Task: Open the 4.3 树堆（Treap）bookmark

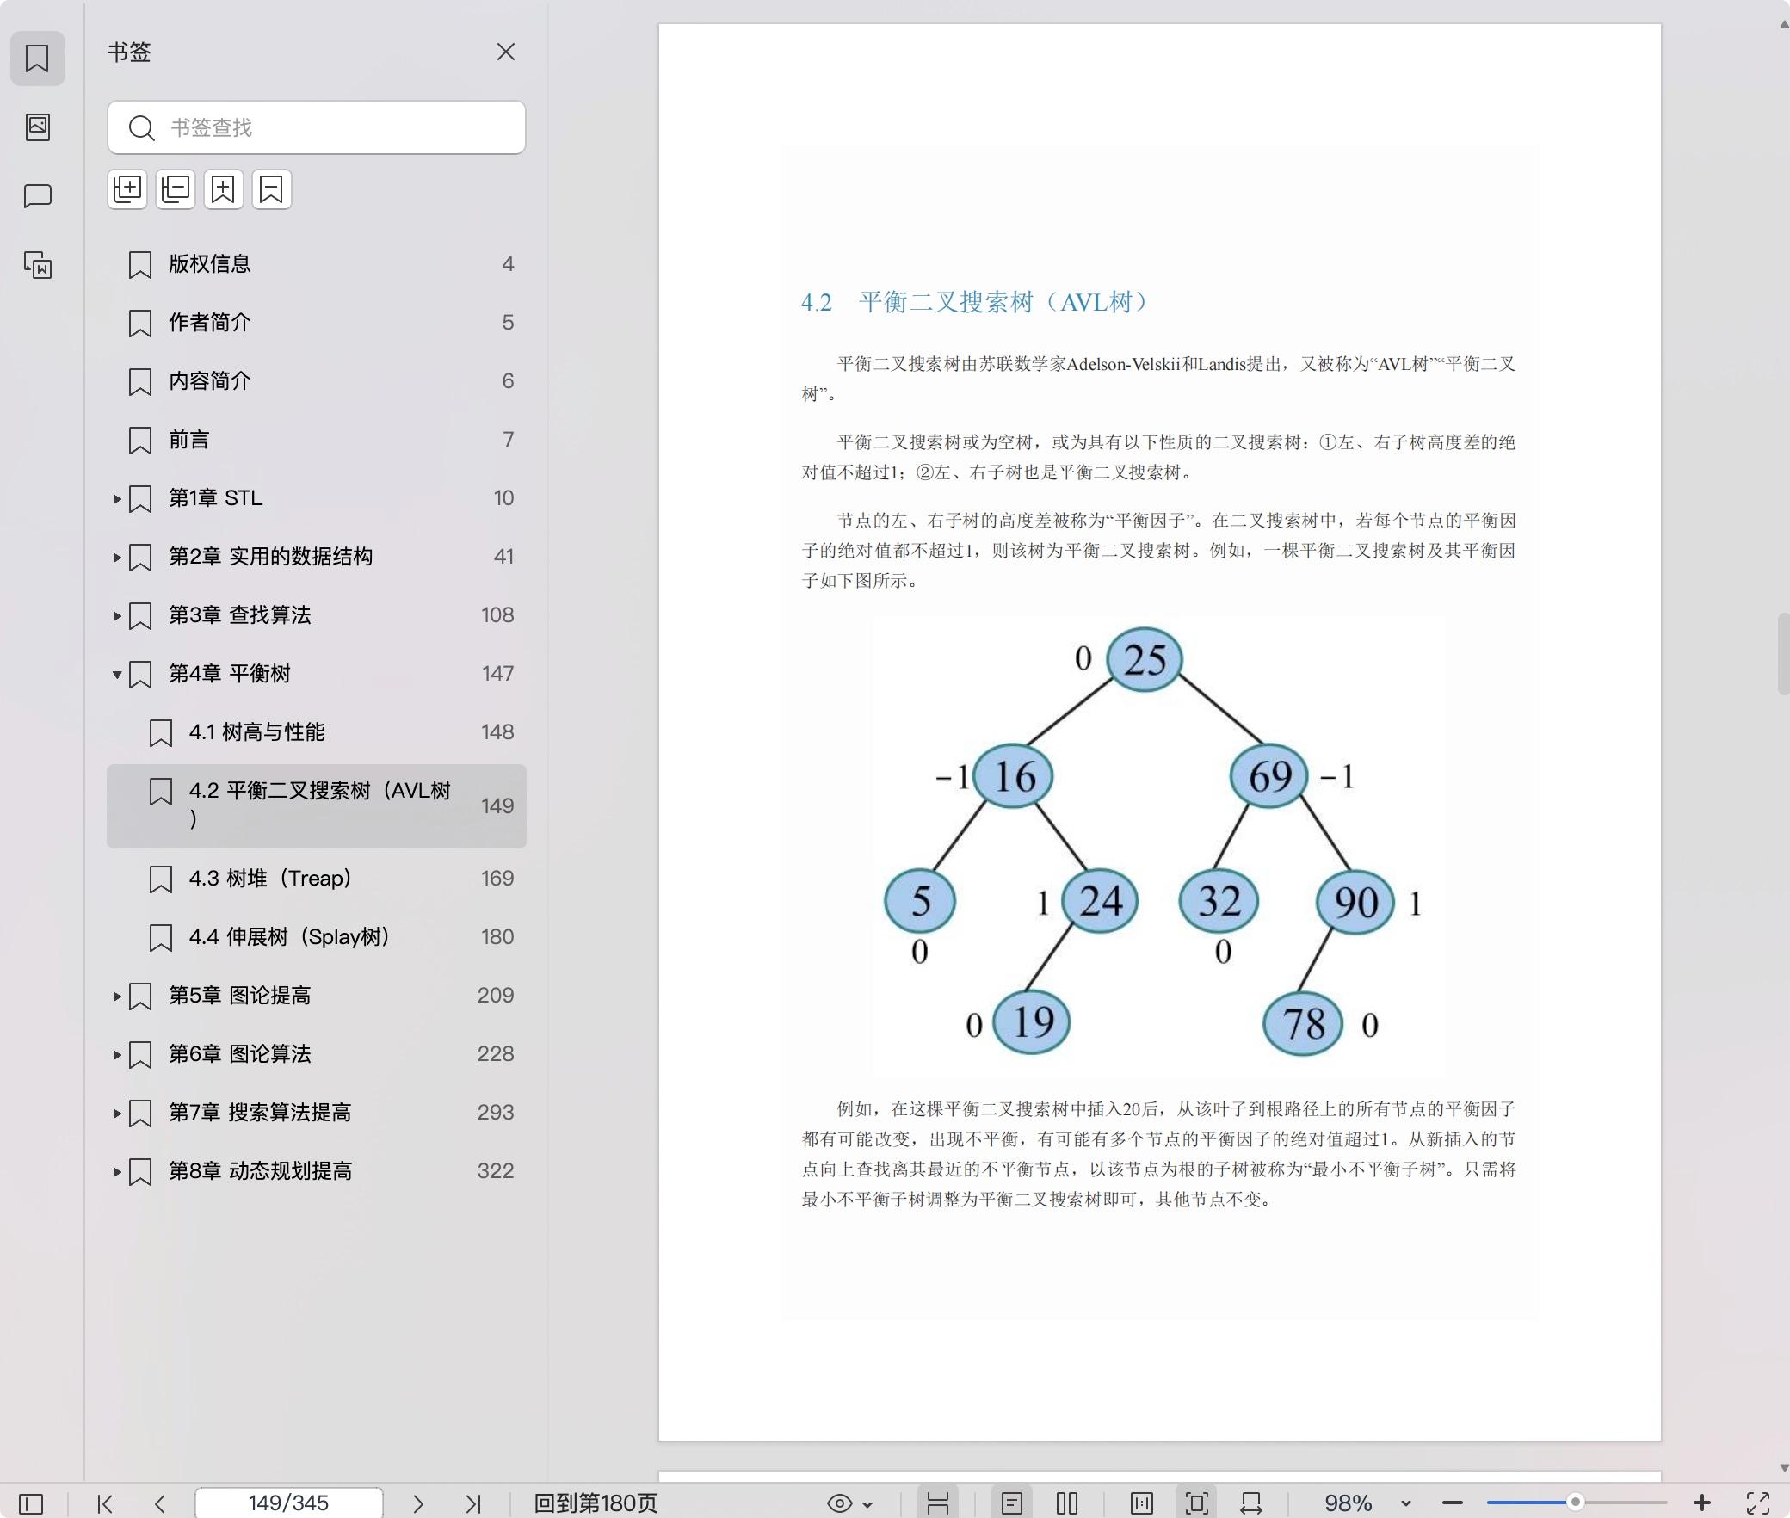Action: click(x=270, y=879)
